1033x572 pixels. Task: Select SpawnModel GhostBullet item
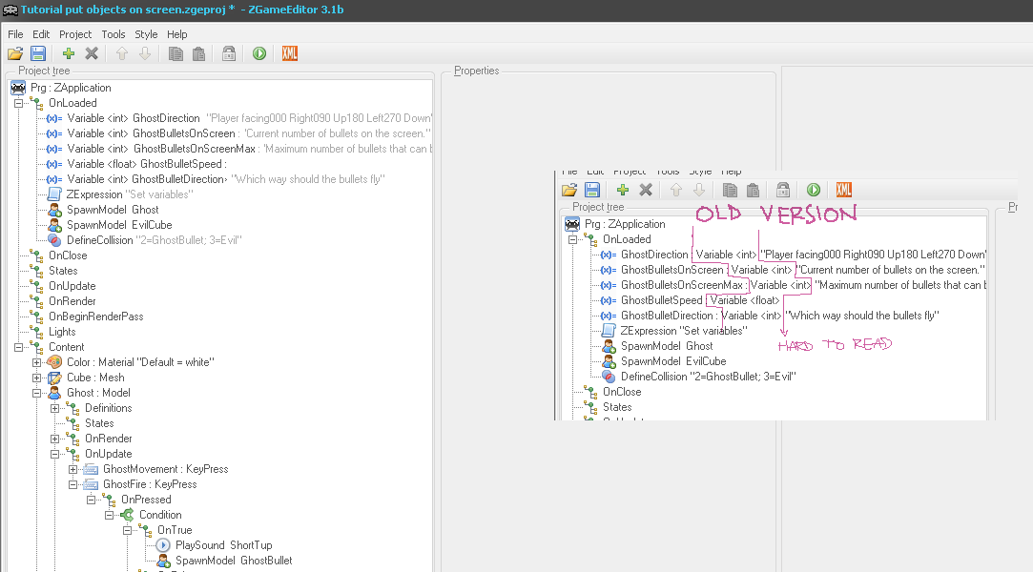tap(234, 561)
